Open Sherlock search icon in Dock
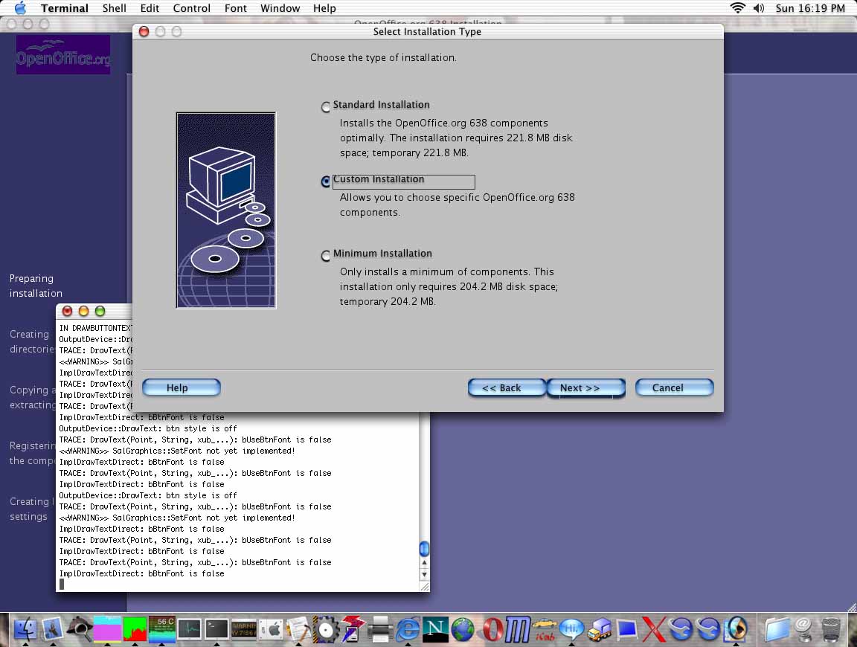The image size is (857, 647). [80, 629]
